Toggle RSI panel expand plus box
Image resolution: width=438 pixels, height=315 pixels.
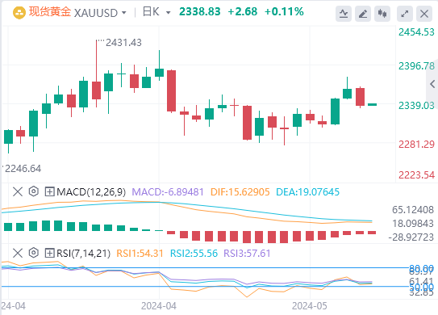[49, 253]
